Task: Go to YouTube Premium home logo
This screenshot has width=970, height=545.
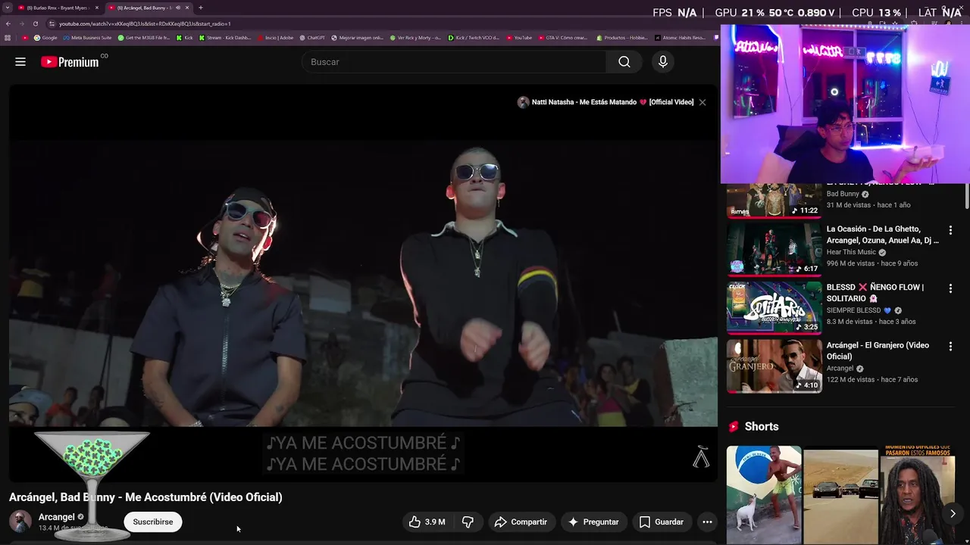Action: (x=70, y=62)
